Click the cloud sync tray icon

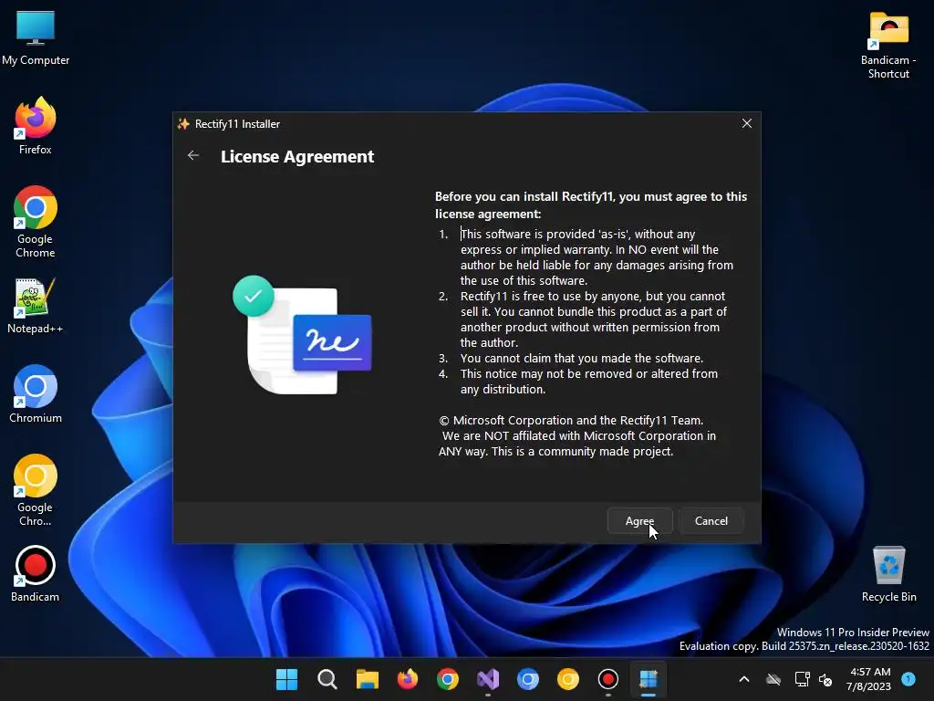pos(773,679)
